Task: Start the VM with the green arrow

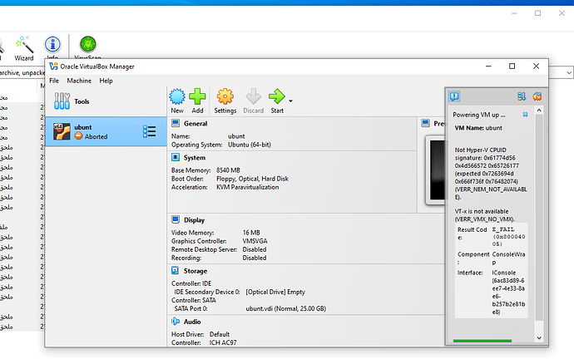Action: click(276, 98)
